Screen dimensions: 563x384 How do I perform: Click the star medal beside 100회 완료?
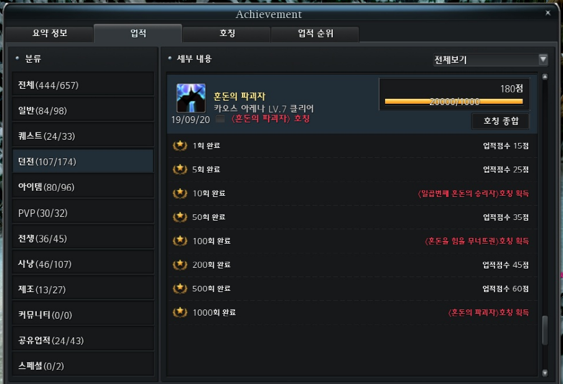pos(180,241)
